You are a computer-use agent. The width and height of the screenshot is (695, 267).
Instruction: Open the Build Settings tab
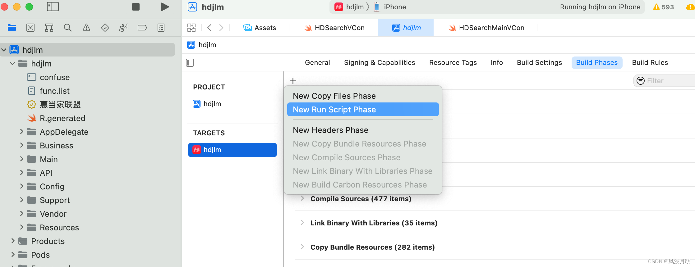point(539,62)
